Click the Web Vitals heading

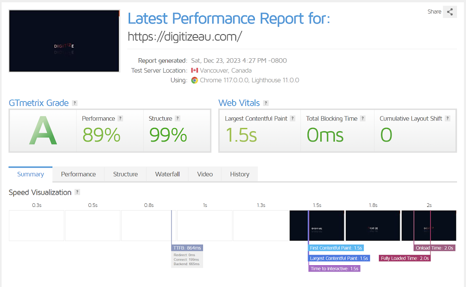click(x=239, y=103)
